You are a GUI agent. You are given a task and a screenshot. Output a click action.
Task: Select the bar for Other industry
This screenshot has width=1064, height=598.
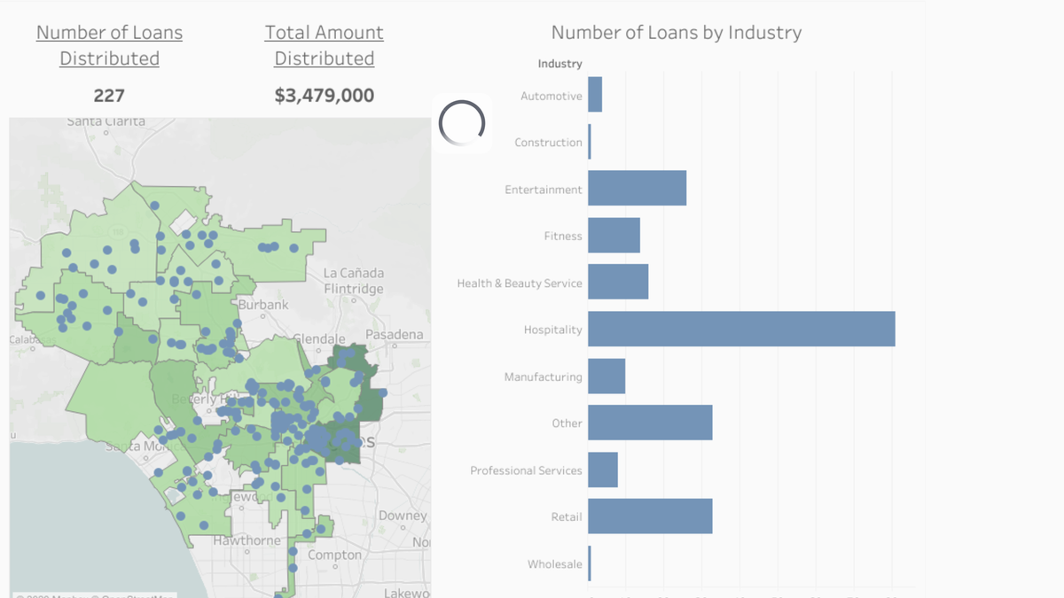click(649, 423)
